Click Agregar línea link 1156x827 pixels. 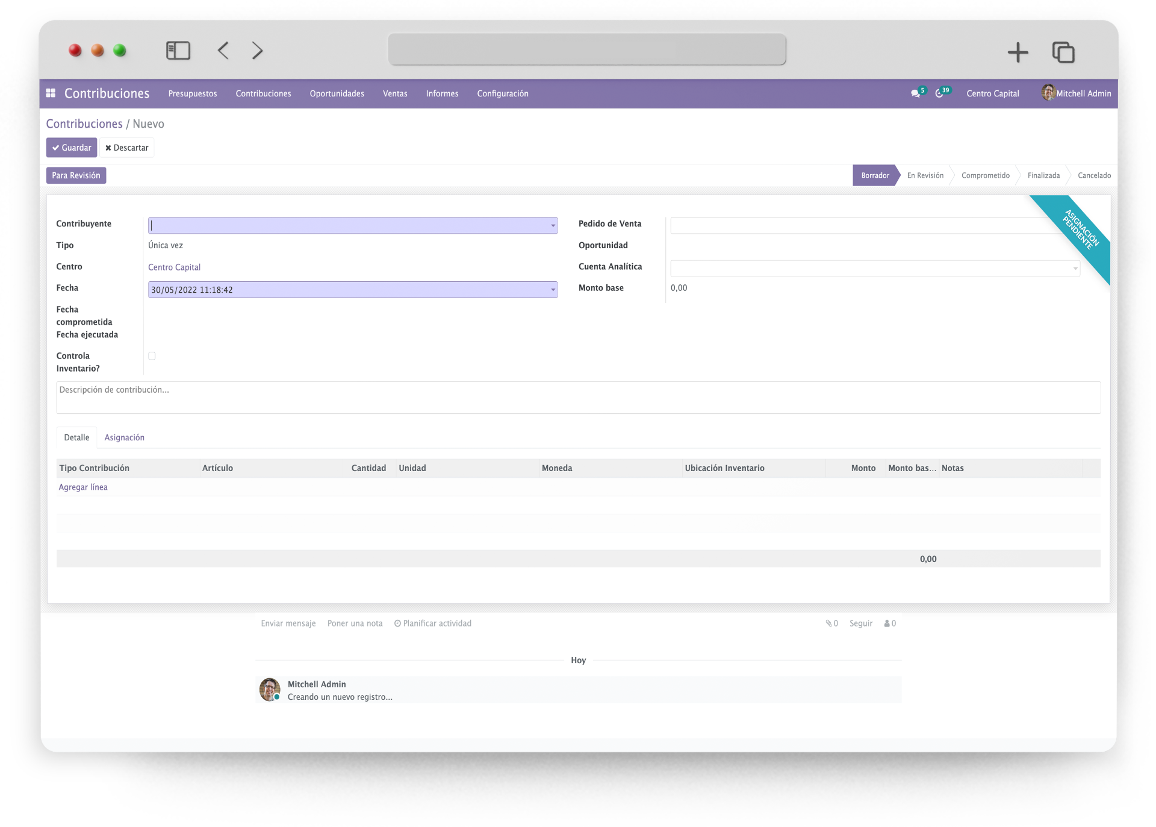tap(83, 487)
